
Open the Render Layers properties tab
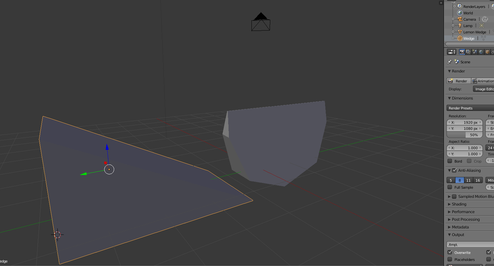[468, 52]
